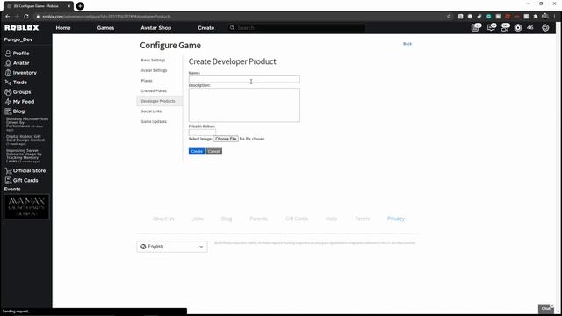Open the Terms footer link
562x316 pixels.
(362, 219)
